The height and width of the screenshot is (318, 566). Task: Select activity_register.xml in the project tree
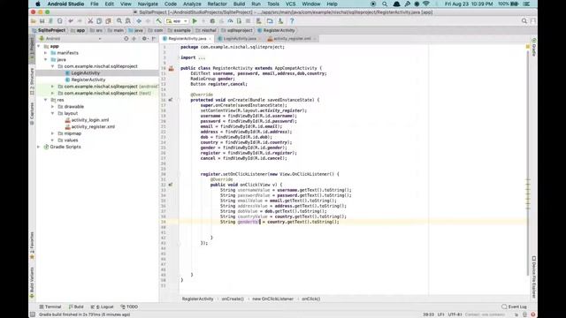click(93, 127)
